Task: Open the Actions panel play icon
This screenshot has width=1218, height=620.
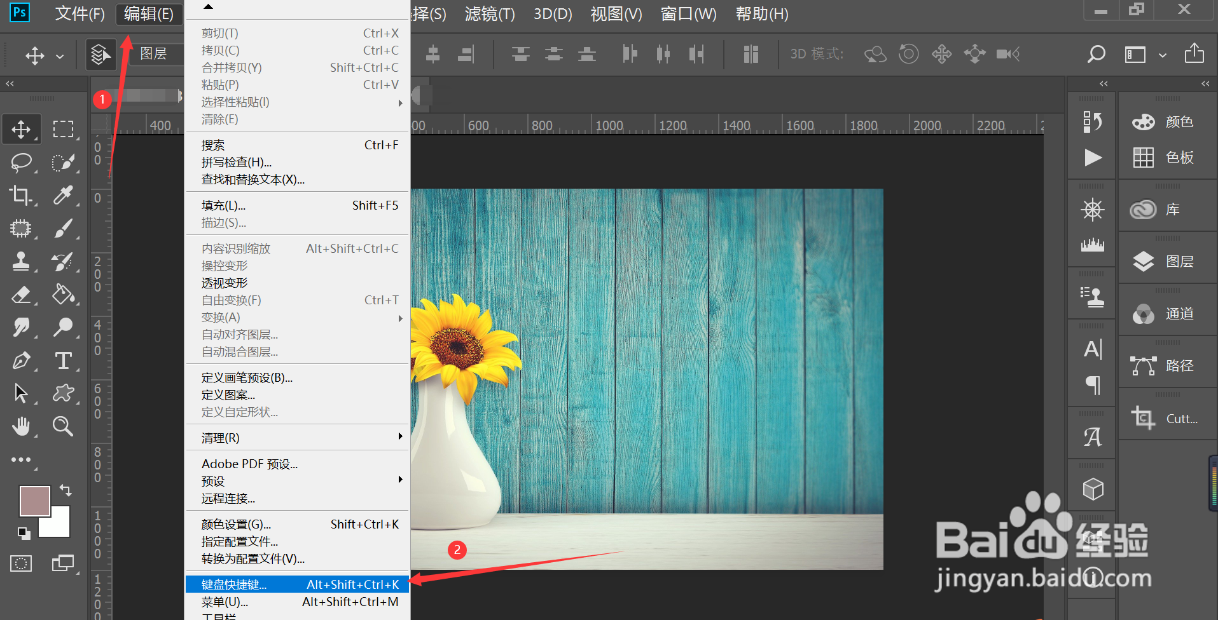Action: [x=1092, y=157]
